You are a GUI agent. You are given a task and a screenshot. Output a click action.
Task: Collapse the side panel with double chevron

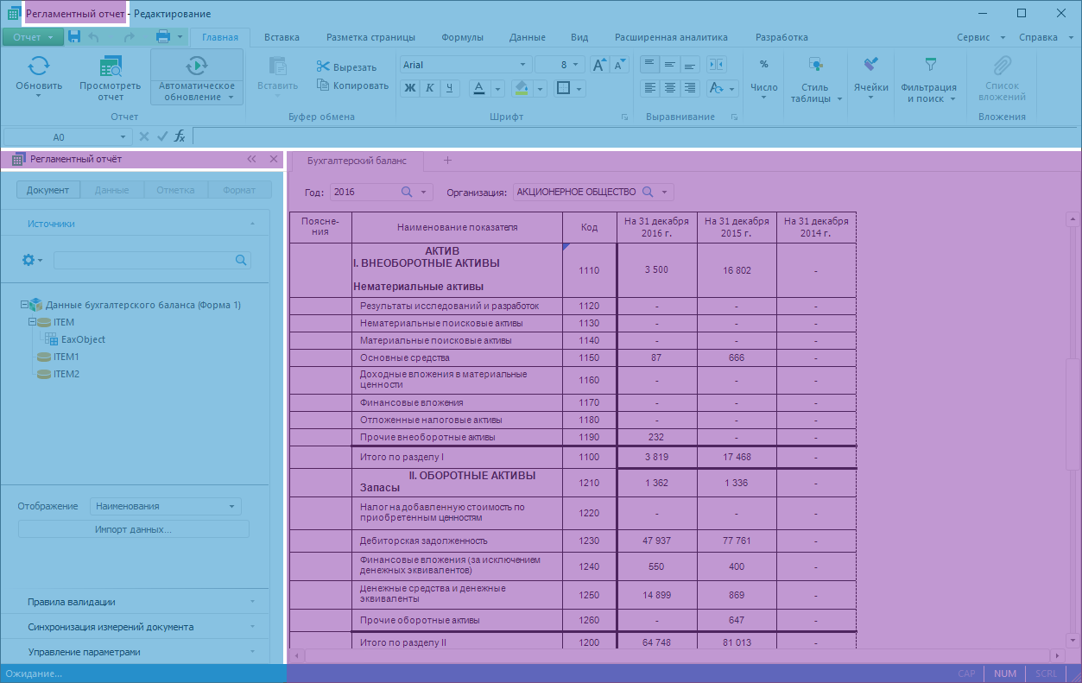[251, 159]
